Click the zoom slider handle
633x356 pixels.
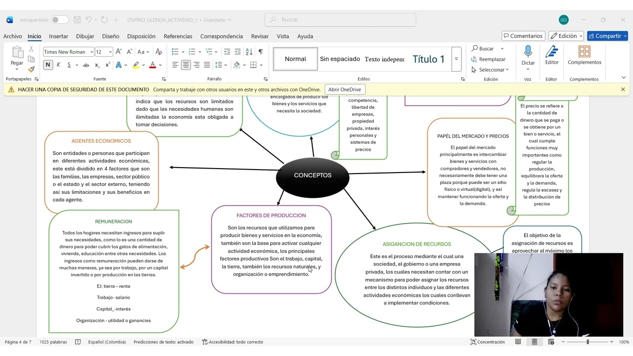[x=588, y=342]
